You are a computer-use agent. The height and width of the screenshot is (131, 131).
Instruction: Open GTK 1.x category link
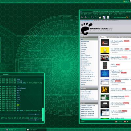click(84, 43)
